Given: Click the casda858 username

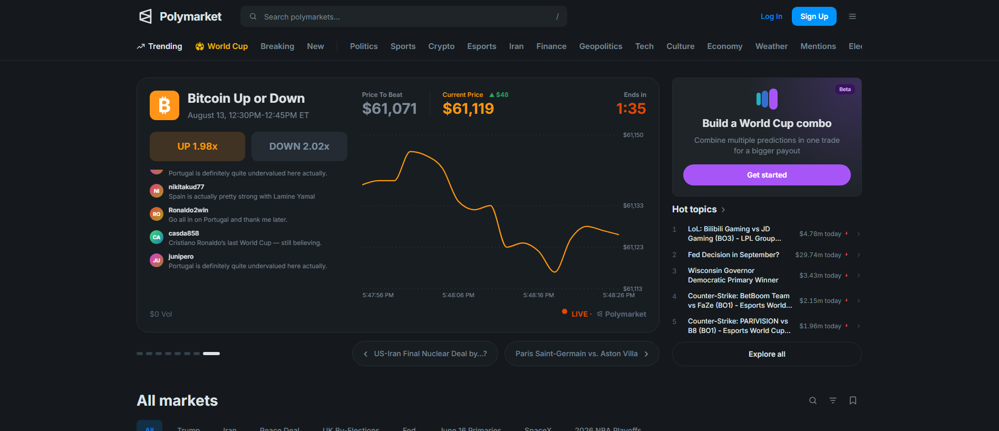Looking at the screenshot, I should coord(184,233).
